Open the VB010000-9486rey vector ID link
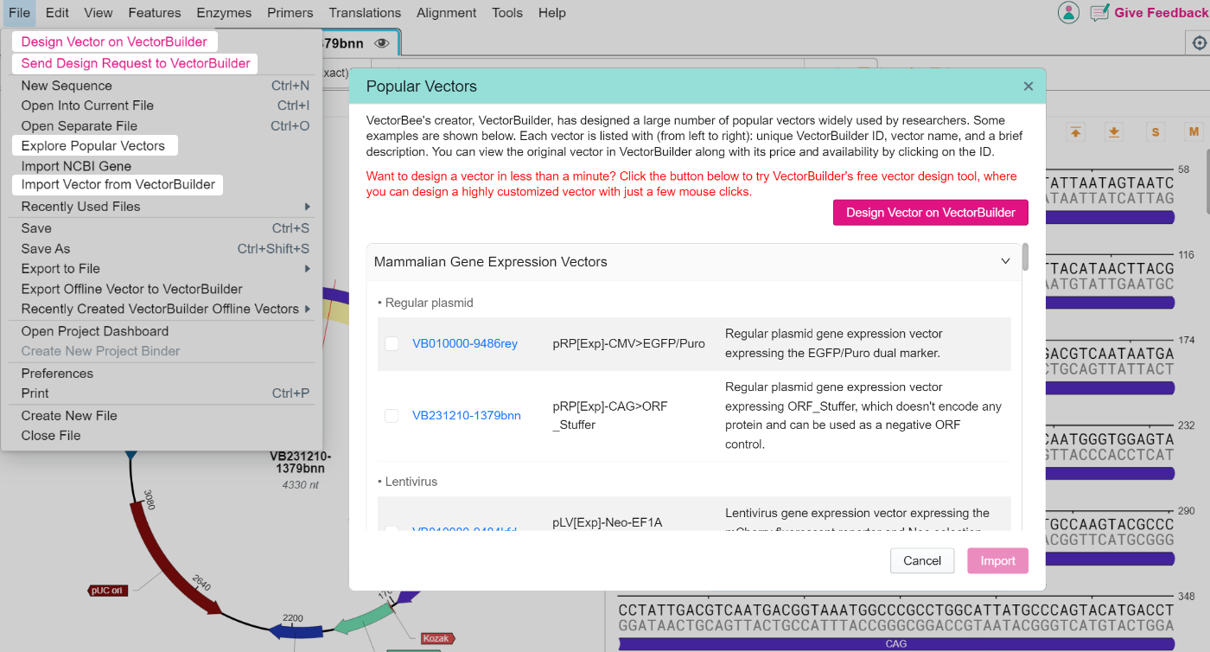 [465, 343]
